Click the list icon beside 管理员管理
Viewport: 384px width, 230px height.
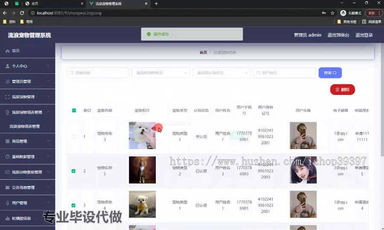pos(7,81)
